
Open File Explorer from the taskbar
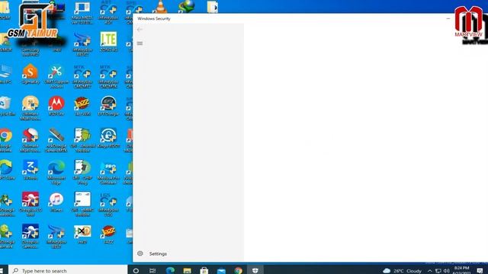[x=187, y=271]
